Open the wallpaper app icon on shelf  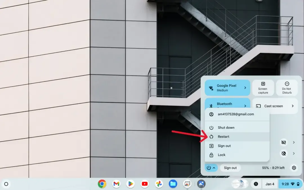click(x=201, y=184)
